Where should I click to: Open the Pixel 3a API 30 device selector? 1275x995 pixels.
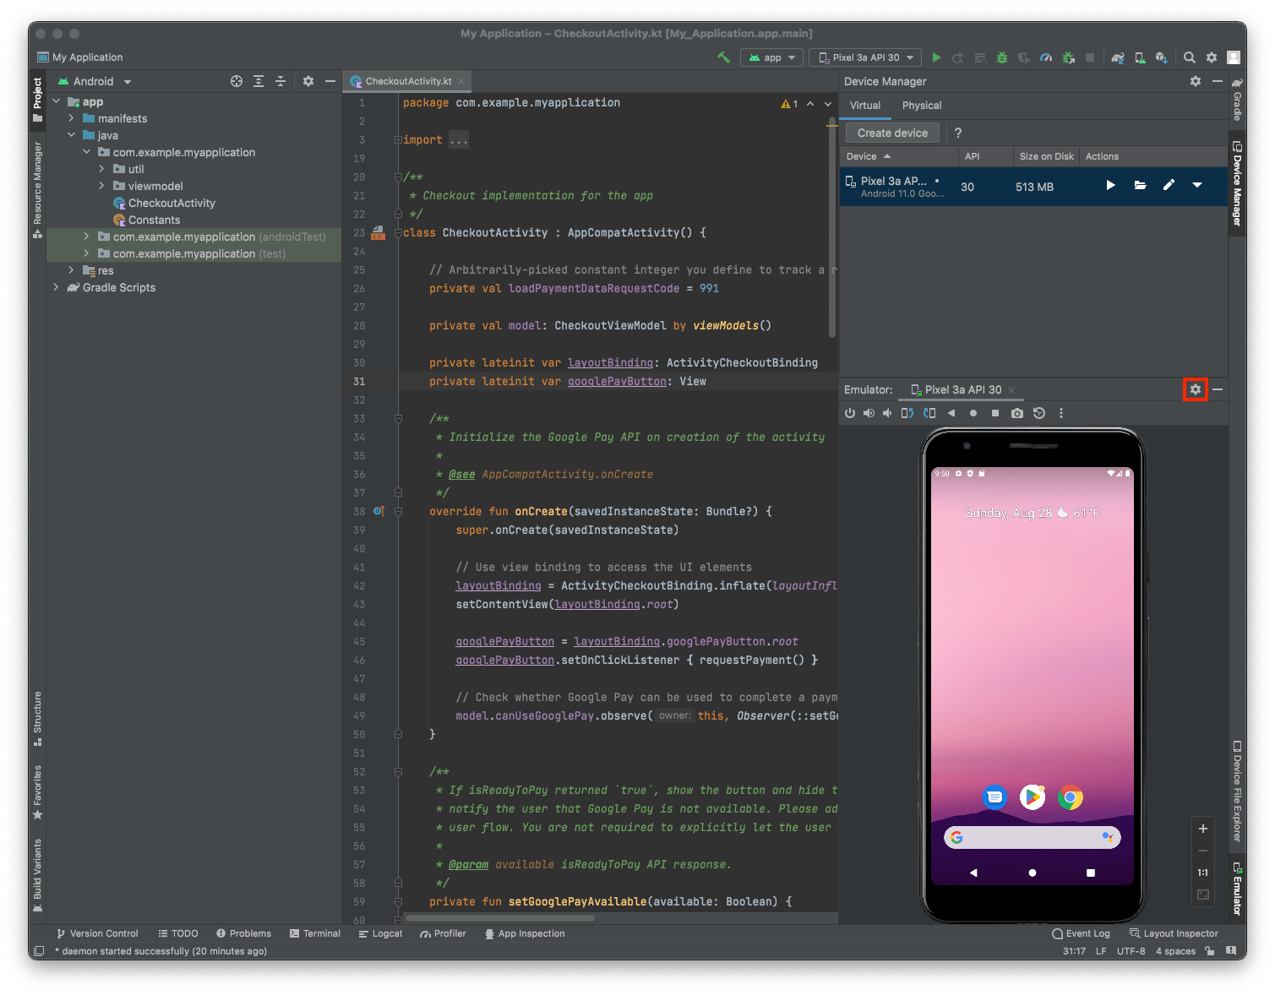[x=864, y=57]
